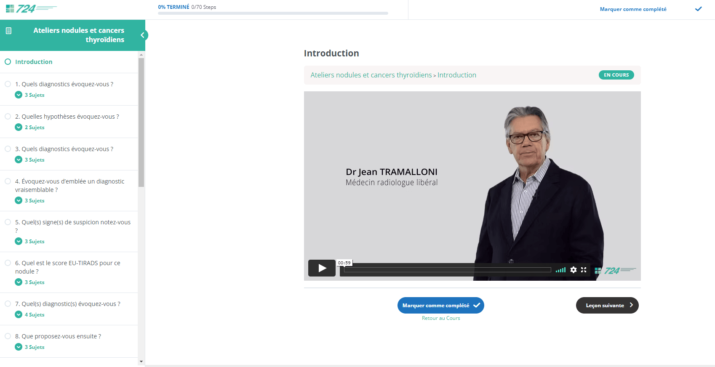715x367 pixels.
Task: Seek within the video progress bar
Action: coord(447,270)
